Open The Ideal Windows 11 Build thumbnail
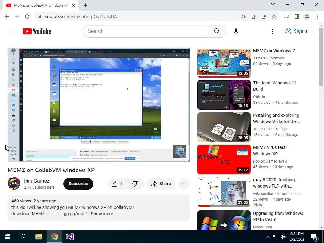The image size is (324, 243). [x=224, y=95]
